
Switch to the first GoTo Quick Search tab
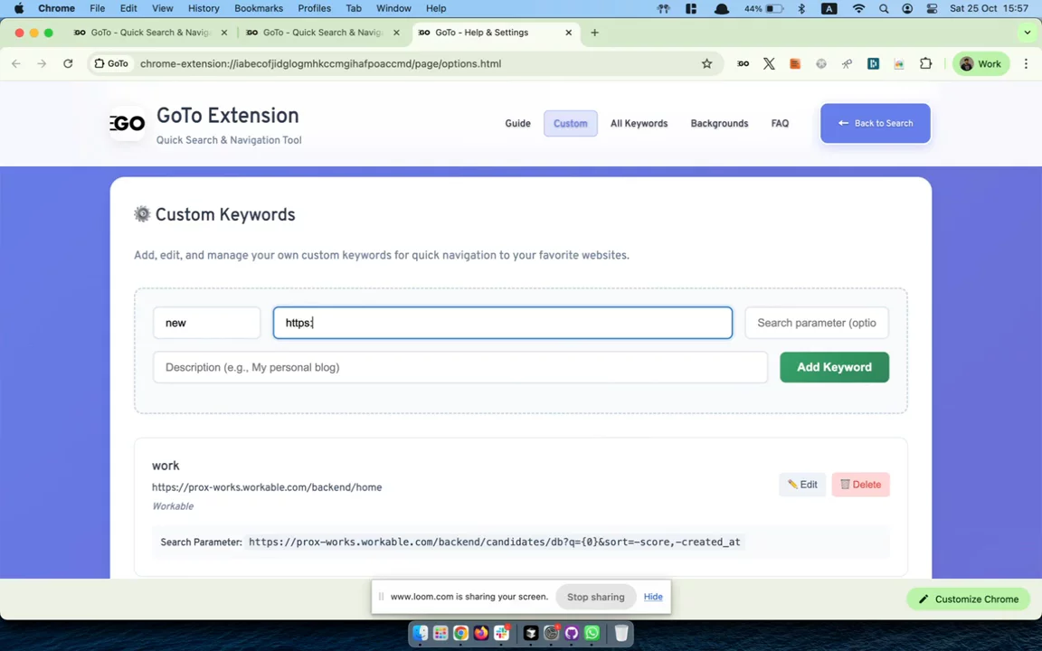(151, 33)
